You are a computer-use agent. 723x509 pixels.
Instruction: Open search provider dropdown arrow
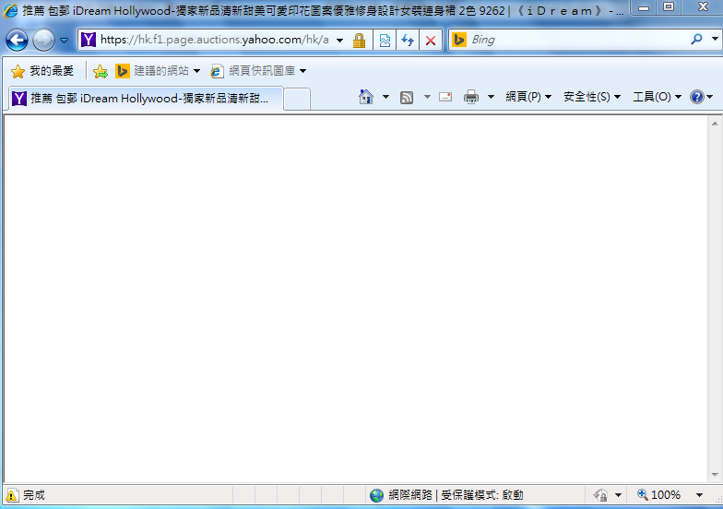coord(715,40)
